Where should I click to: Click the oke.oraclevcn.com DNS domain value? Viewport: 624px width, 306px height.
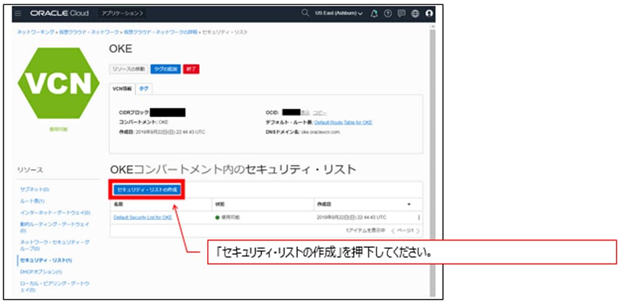pos(320,132)
